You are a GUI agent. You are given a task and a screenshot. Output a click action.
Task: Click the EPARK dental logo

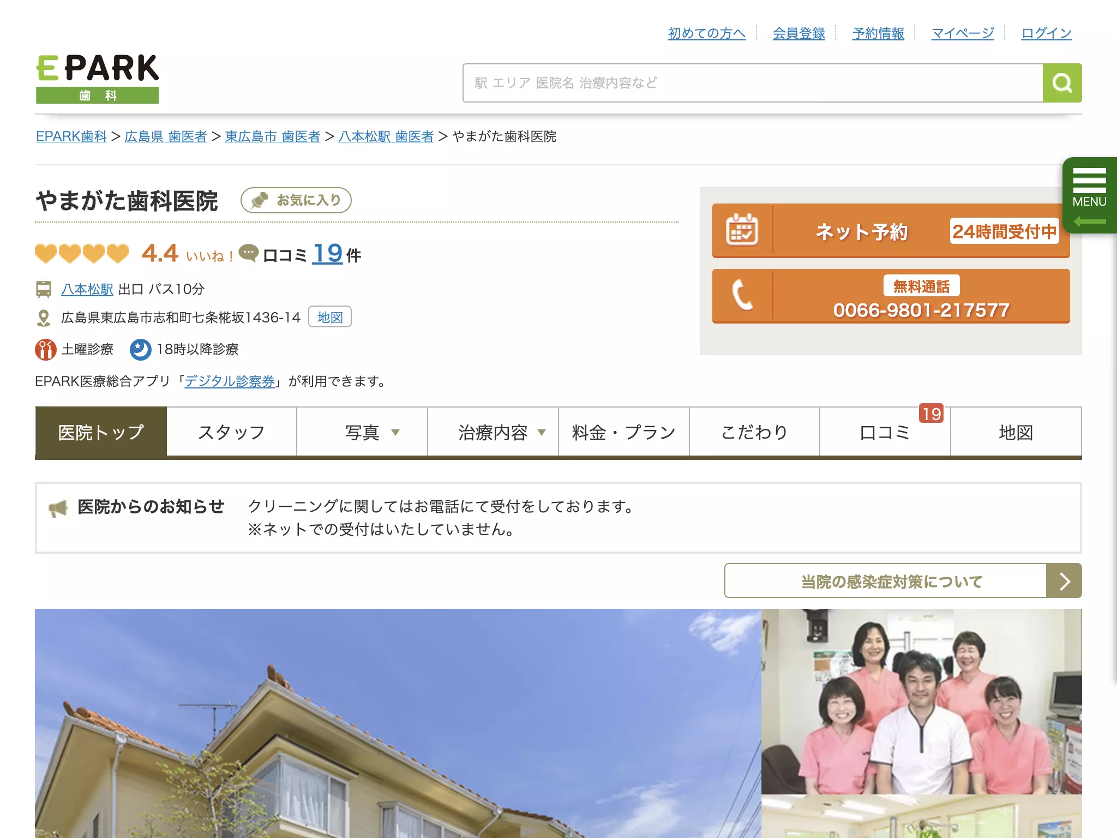click(x=98, y=79)
